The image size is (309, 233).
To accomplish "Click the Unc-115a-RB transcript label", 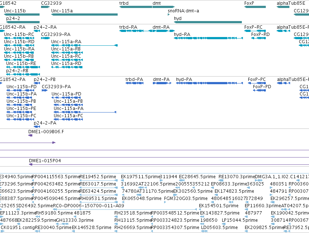I will (66, 49).
